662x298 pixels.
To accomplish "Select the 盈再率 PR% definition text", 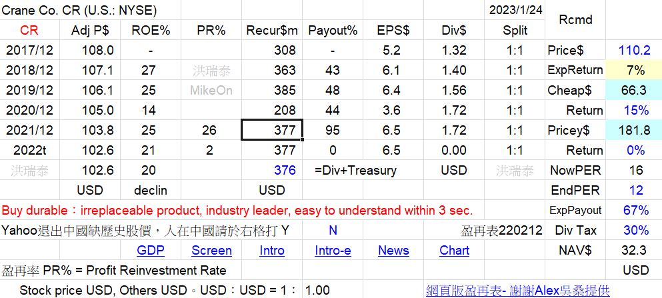I will (x=114, y=270).
